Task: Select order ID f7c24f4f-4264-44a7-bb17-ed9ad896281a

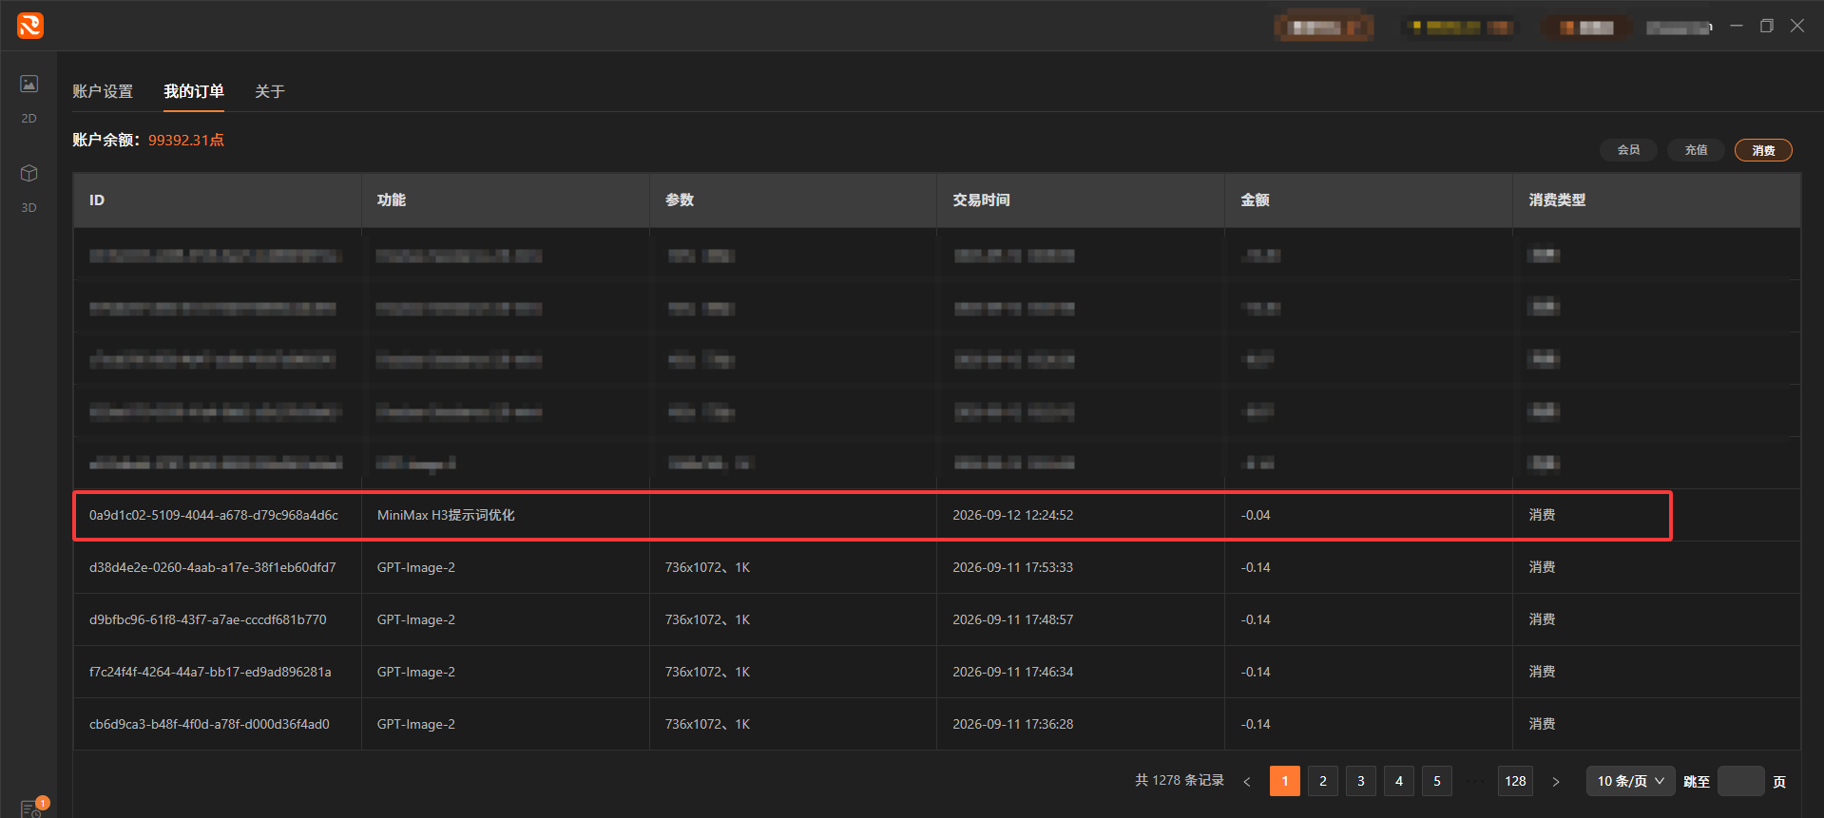Action: coord(210,672)
